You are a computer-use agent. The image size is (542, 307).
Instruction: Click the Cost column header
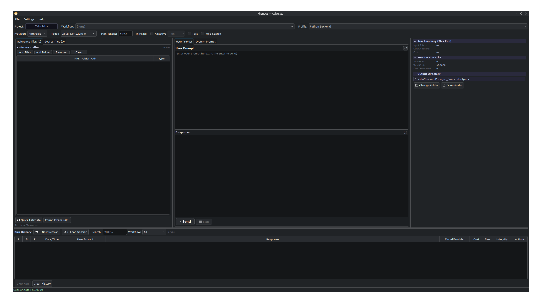476,239
